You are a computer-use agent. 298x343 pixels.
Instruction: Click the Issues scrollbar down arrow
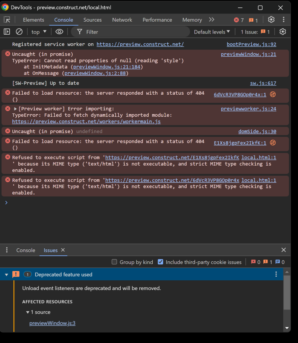coord(287,328)
